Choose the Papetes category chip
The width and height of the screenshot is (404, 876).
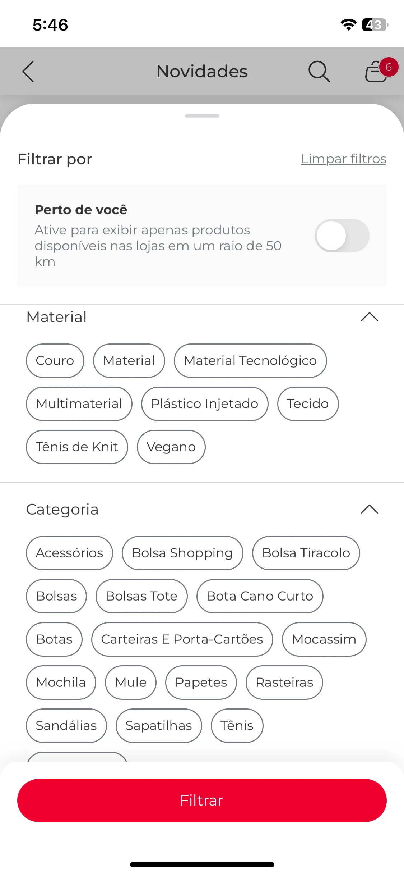(201, 683)
